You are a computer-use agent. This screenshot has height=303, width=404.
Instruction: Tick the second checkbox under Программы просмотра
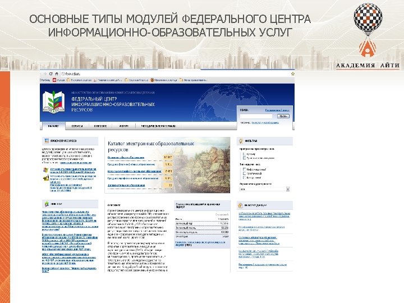click(244, 158)
